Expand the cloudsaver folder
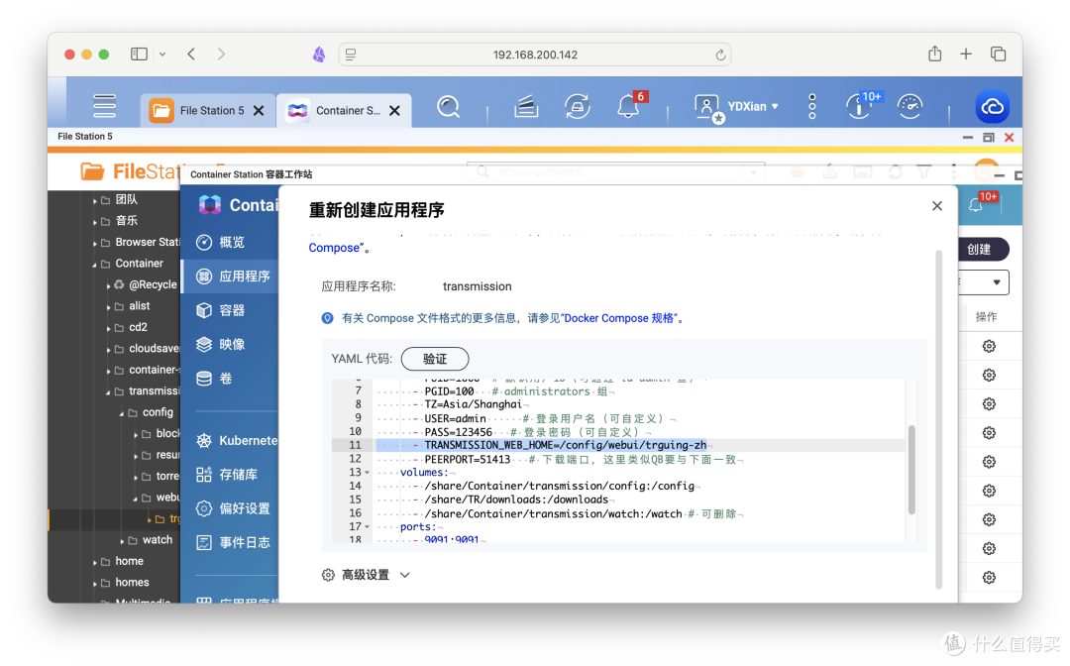Image resolution: width=1070 pixels, height=666 pixels. point(109,350)
